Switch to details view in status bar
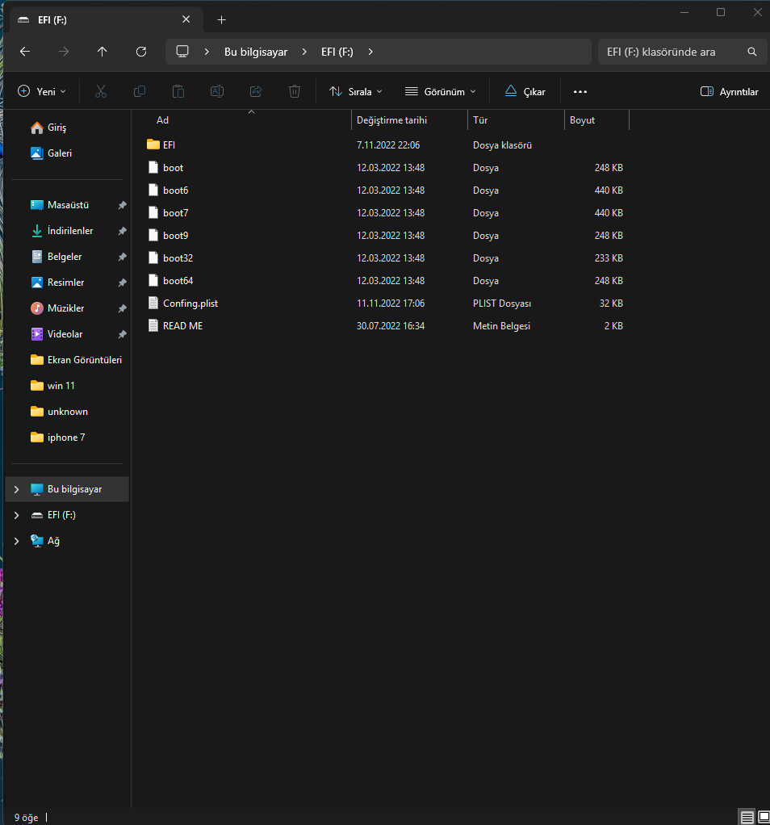770x825 pixels. pyautogui.click(x=747, y=818)
